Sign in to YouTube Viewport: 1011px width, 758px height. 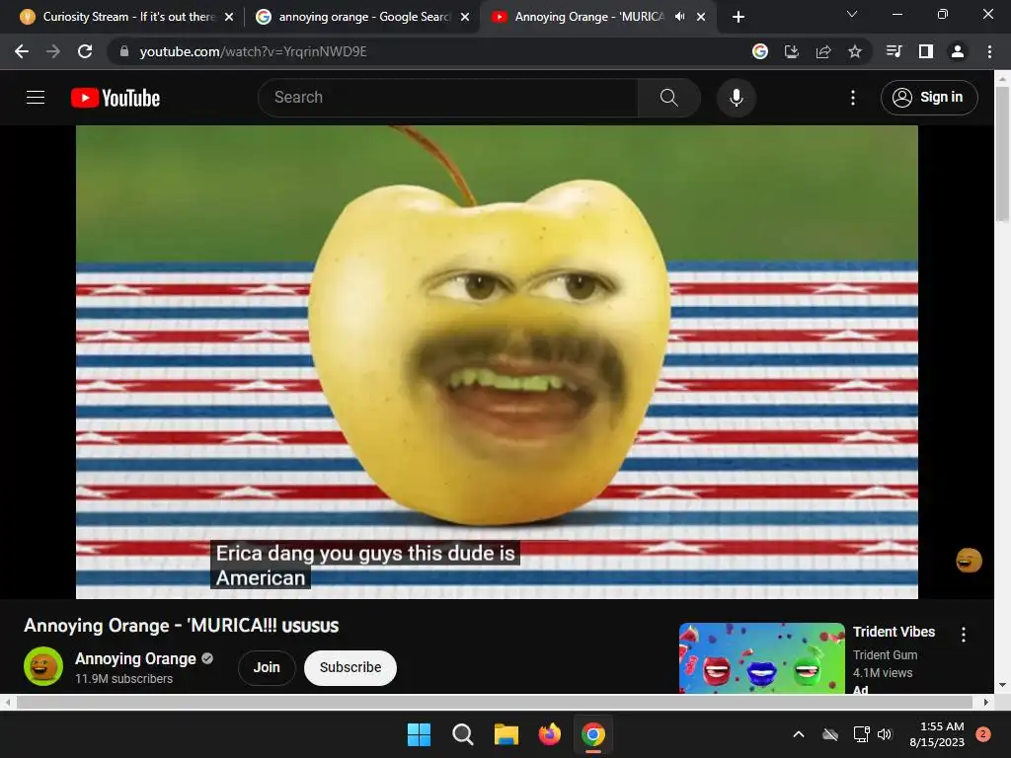click(x=928, y=98)
